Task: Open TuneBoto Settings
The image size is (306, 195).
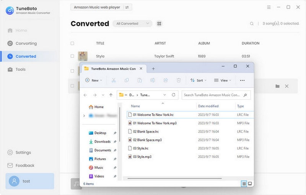Action: (19, 153)
